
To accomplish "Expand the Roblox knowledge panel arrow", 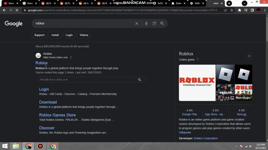I will (249, 56).
